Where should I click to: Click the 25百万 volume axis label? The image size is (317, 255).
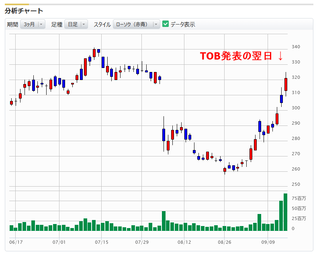tap(299, 218)
